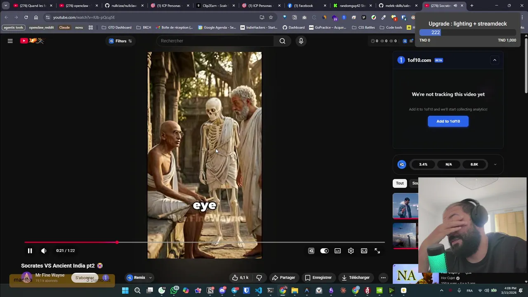Pause the video playback
This screenshot has width=528, height=297.
30,251
